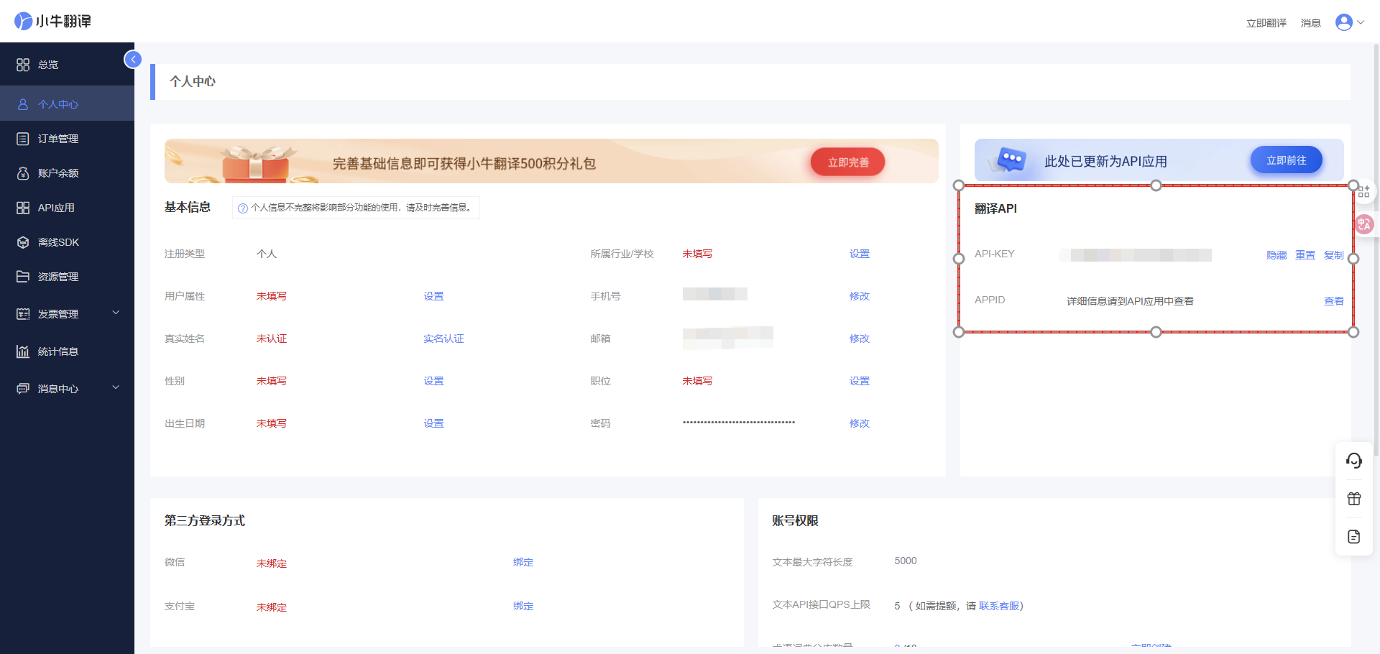Expand the 消息中心 submenu

click(116, 387)
